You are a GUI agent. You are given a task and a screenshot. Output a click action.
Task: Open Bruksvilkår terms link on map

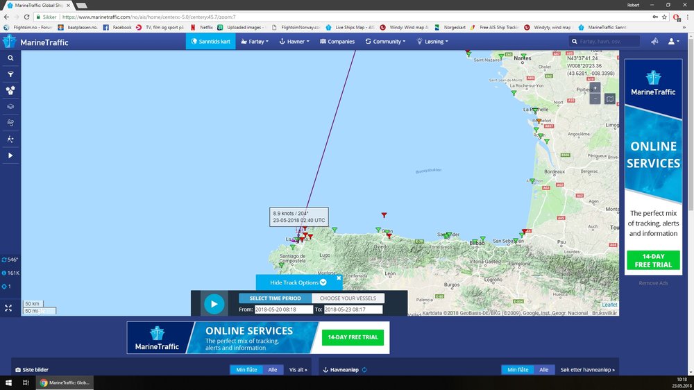[x=604, y=313]
